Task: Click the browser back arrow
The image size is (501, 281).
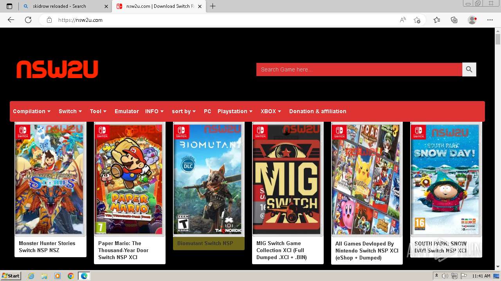Action: pyautogui.click(x=11, y=20)
